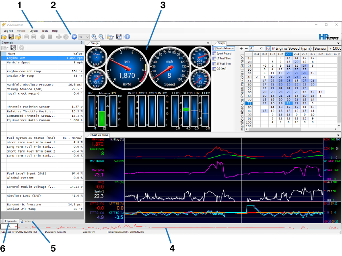Click the graph table horizontal scrollbar

[x=291, y=129]
